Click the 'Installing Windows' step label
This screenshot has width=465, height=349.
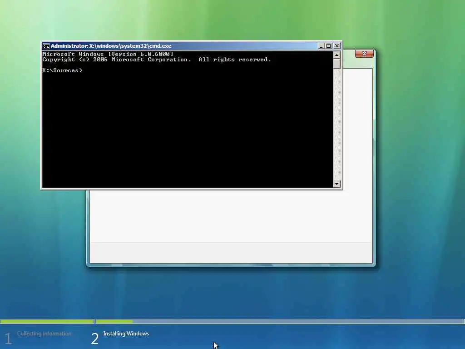[126, 334]
